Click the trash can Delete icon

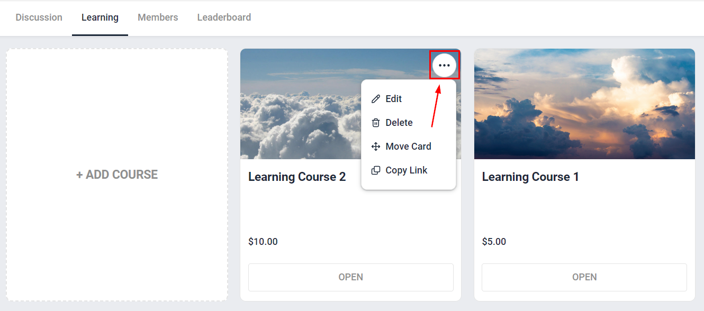click(376, 123)
